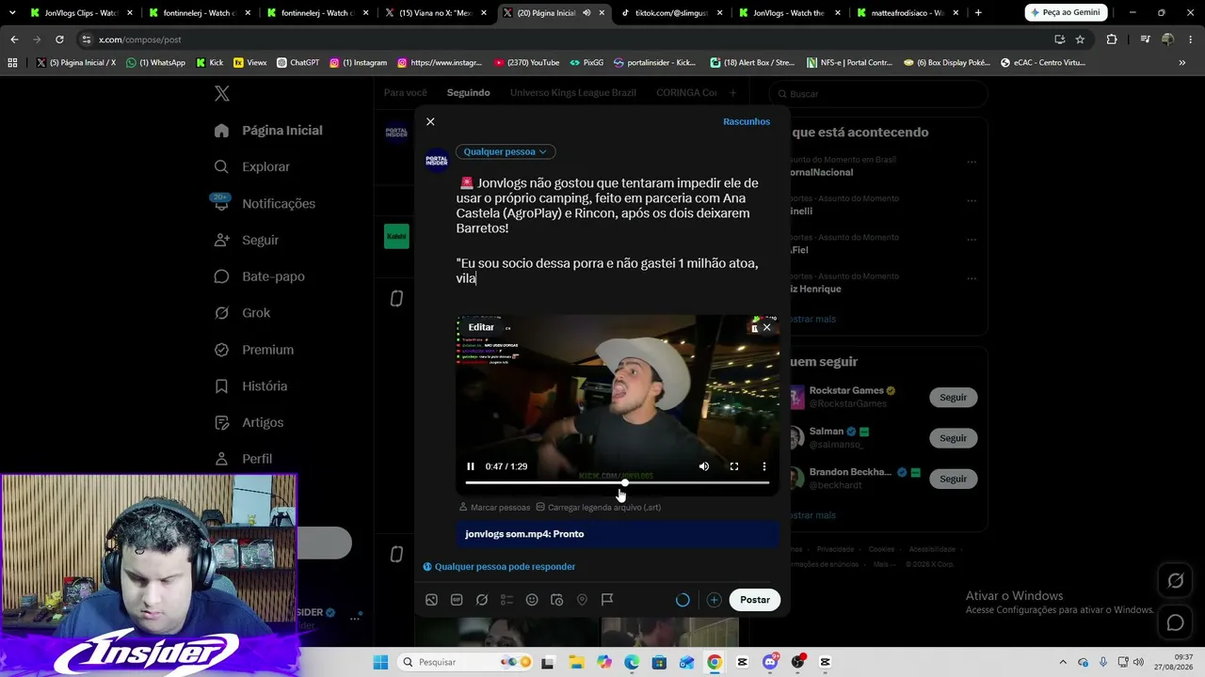1205x677 pixels.
Task: Open the Qualquer pessoa audience dropdown
Action: [506, 151]
